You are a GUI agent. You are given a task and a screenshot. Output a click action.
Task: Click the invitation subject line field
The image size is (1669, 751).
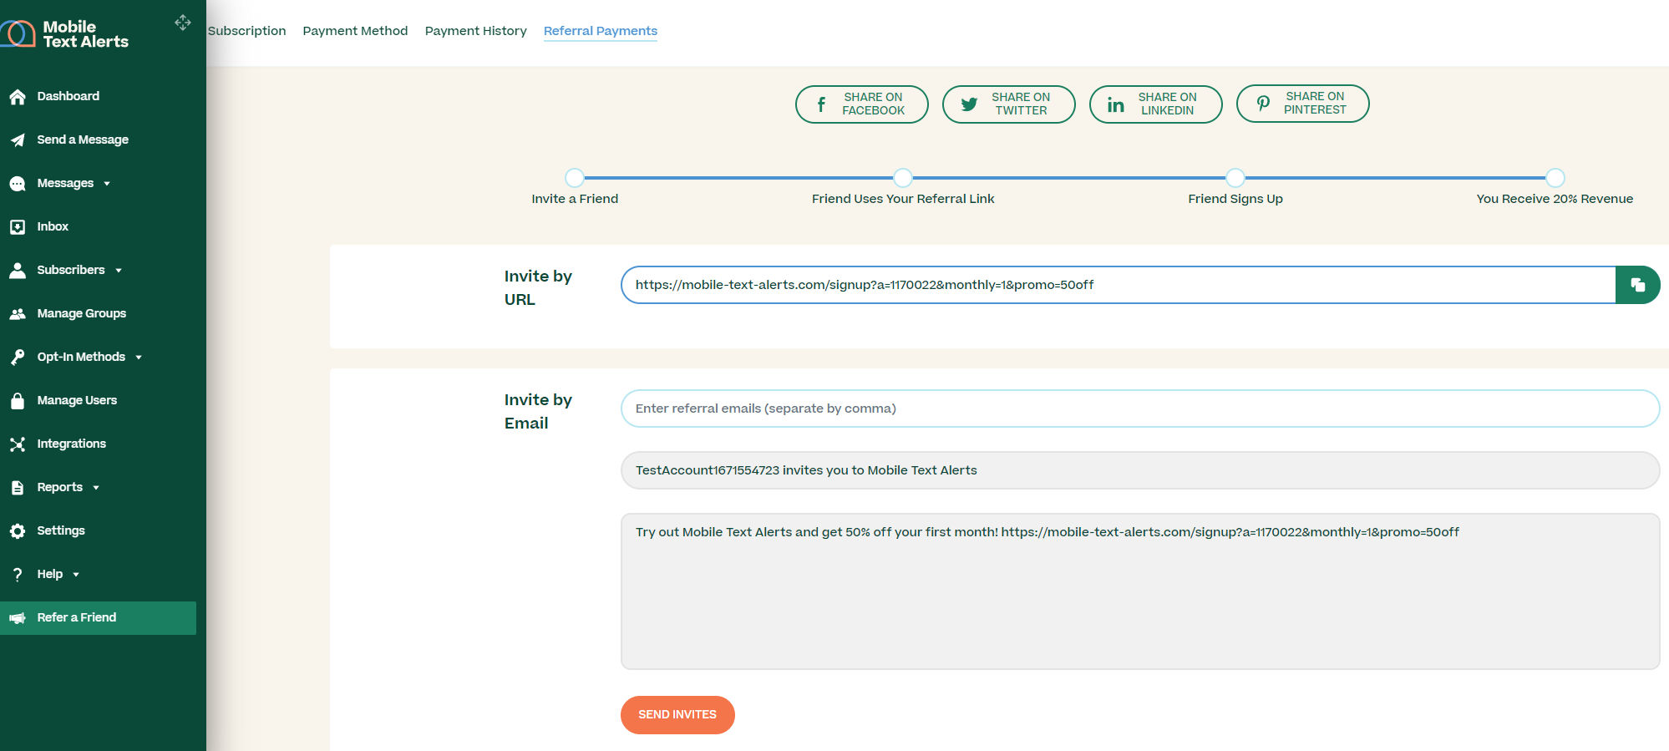pos(1140,470)
